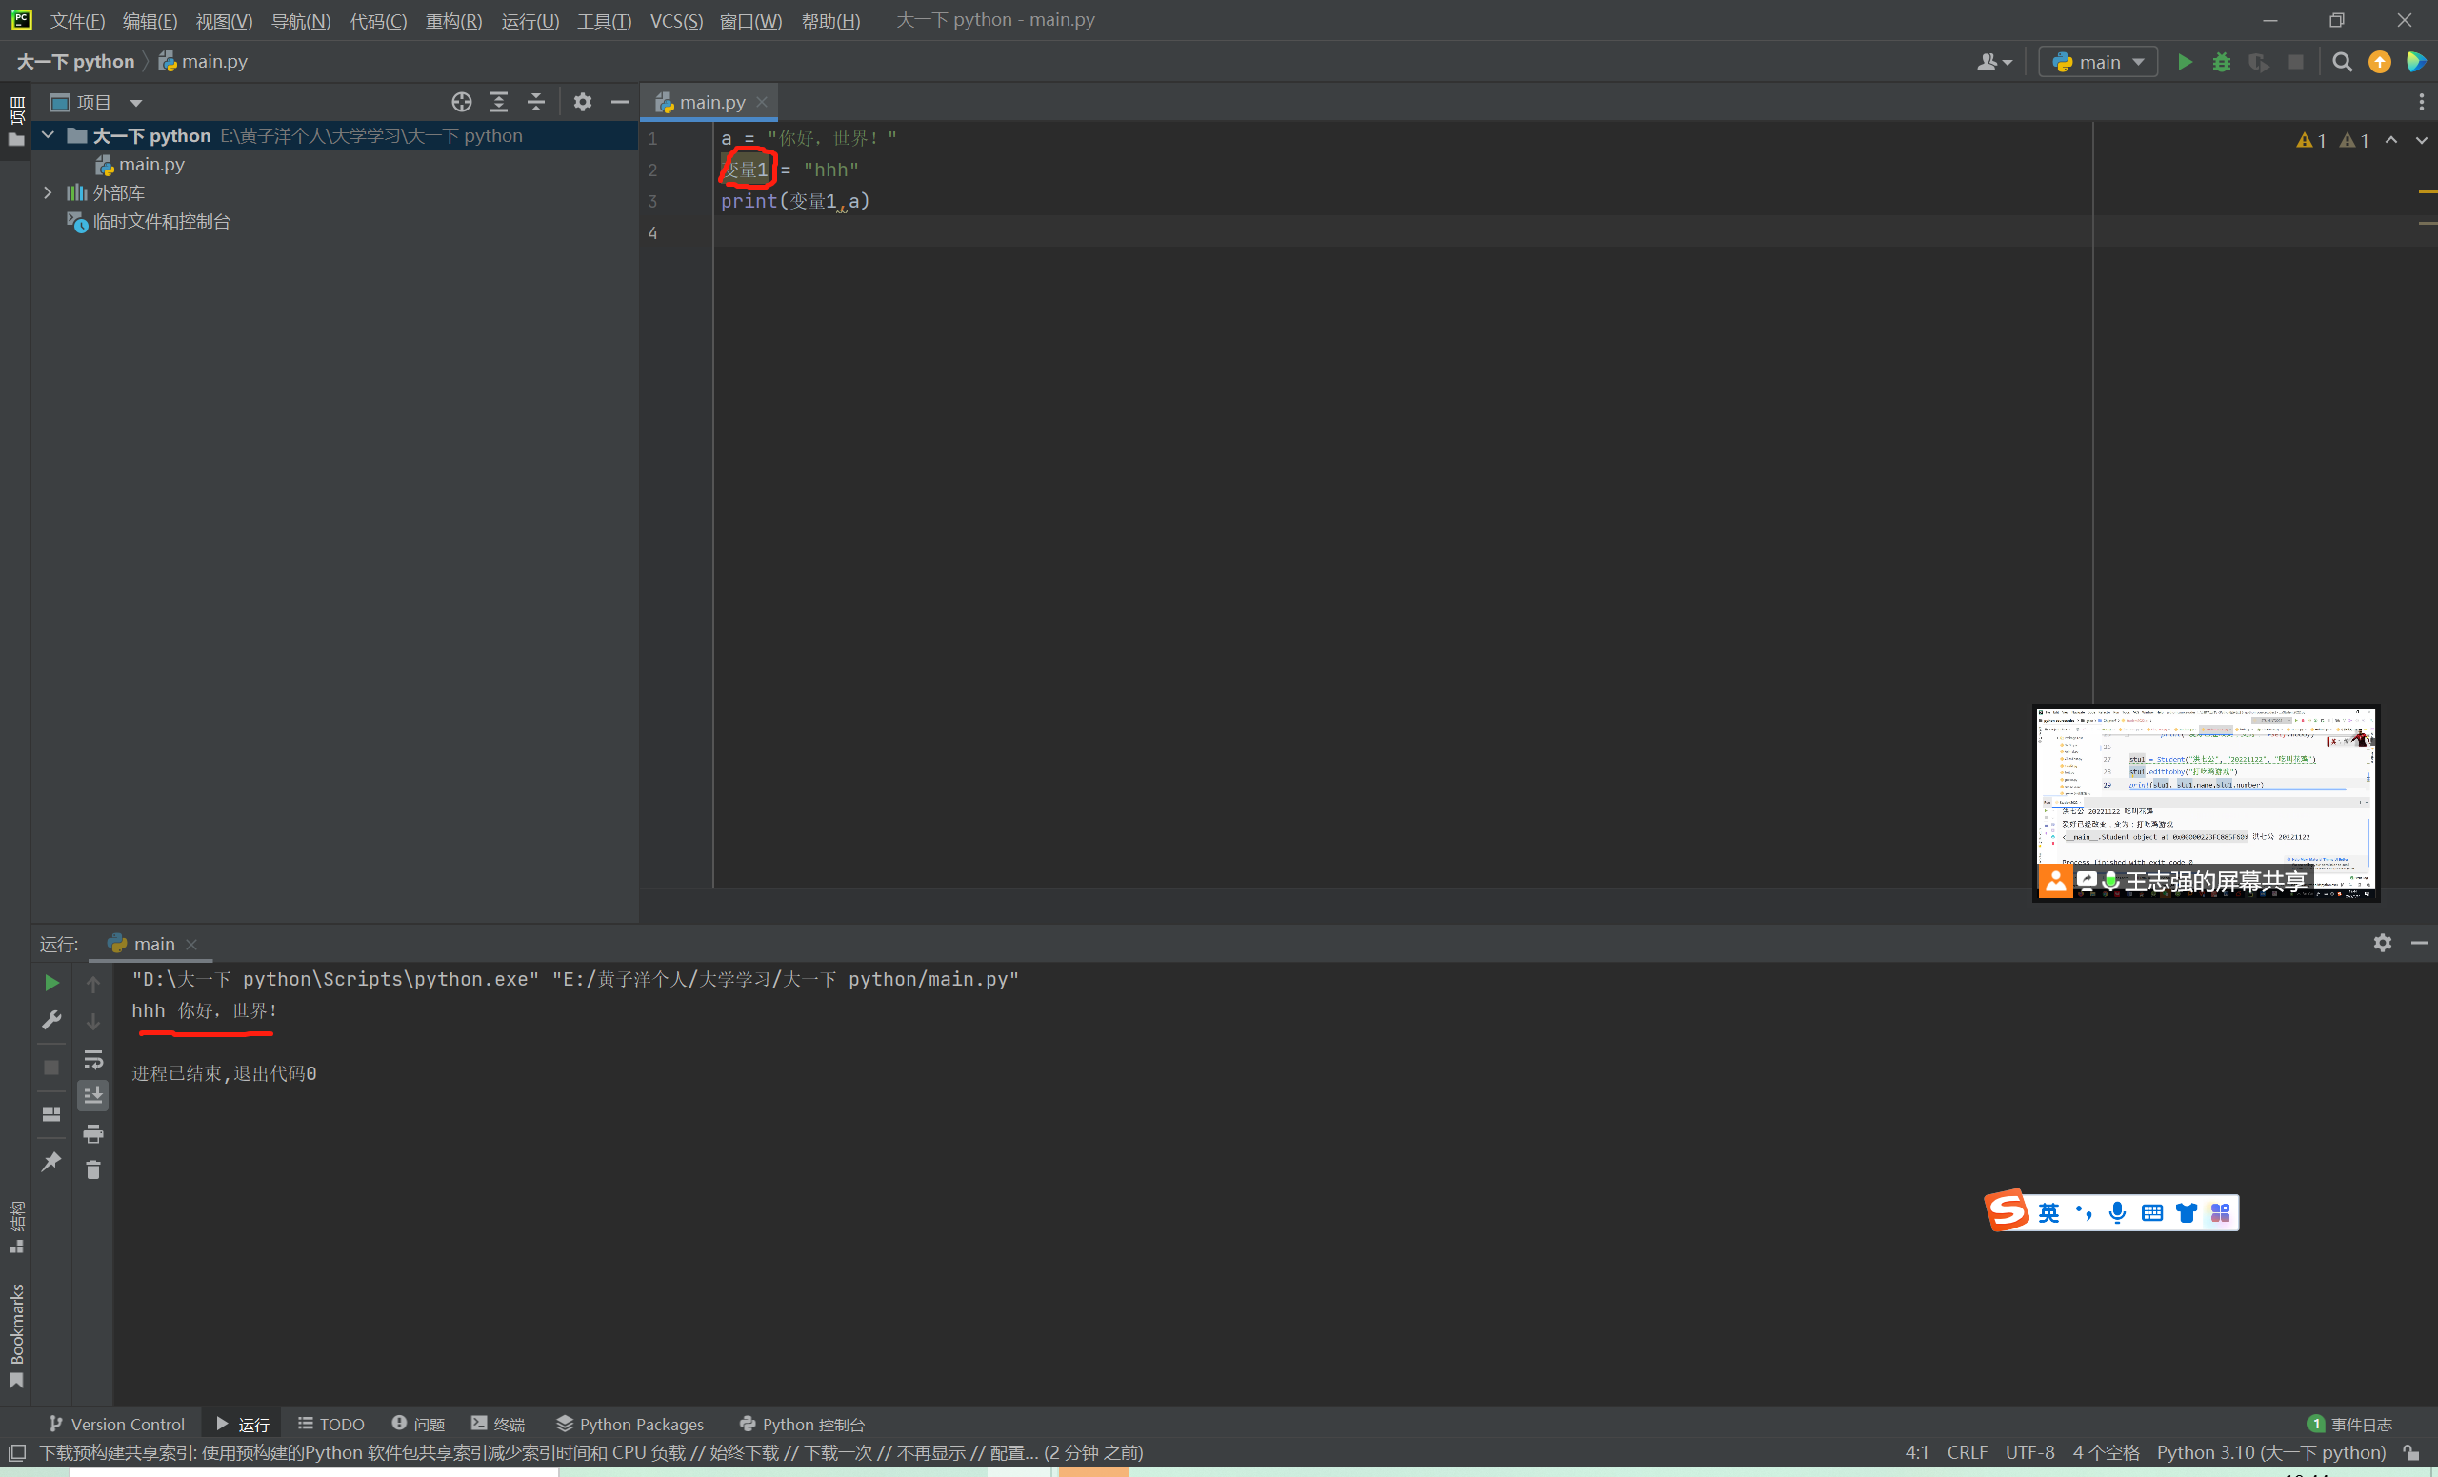2438x1477 pixels.
Task: Print console output with printer icon
Action: point(93,1134)
